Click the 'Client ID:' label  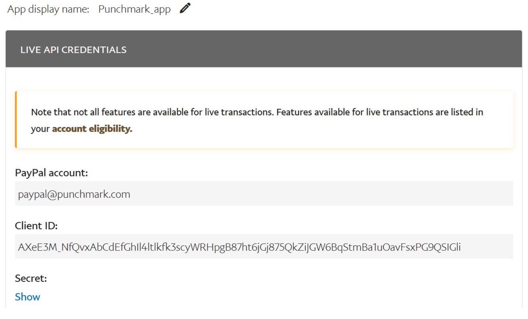36,225
